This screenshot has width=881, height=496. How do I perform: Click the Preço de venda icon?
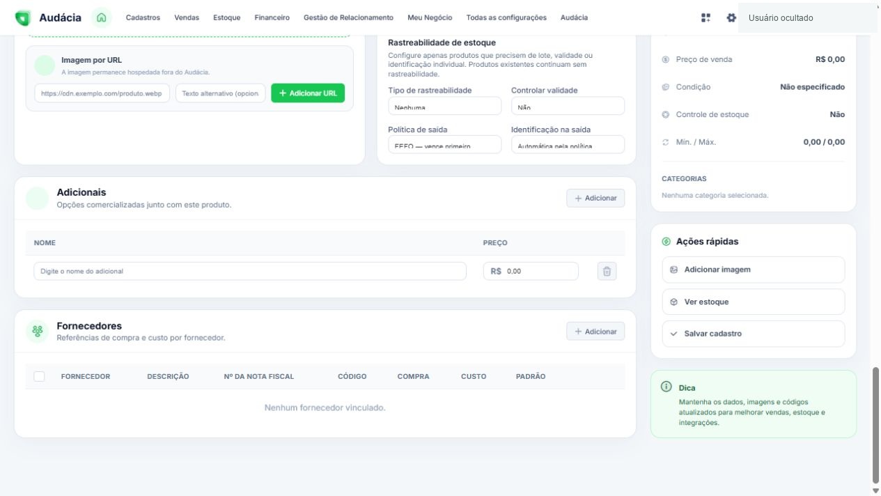pos(666,60)
